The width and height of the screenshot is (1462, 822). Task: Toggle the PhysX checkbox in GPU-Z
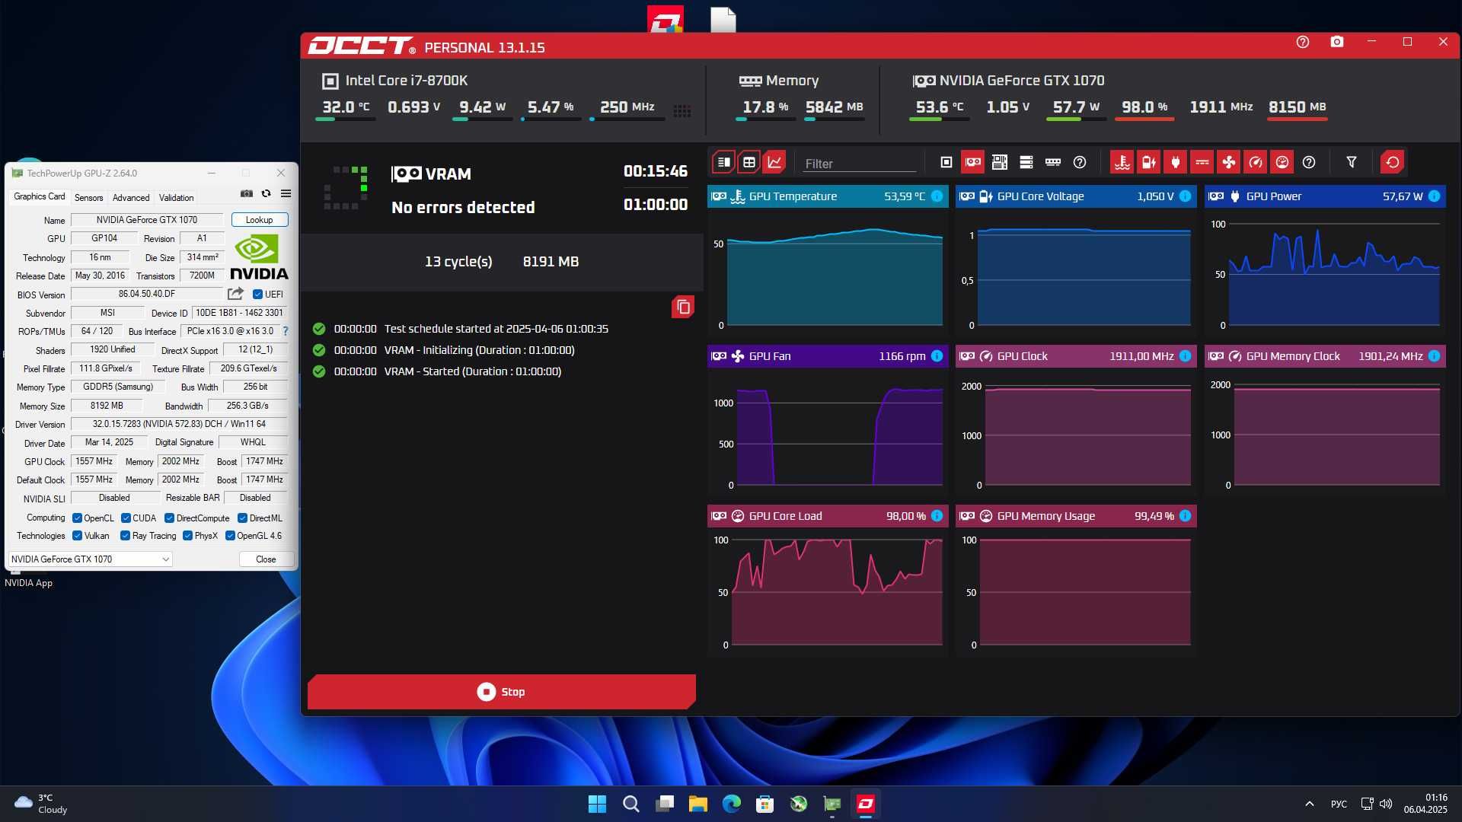click(x=187, y=536)
